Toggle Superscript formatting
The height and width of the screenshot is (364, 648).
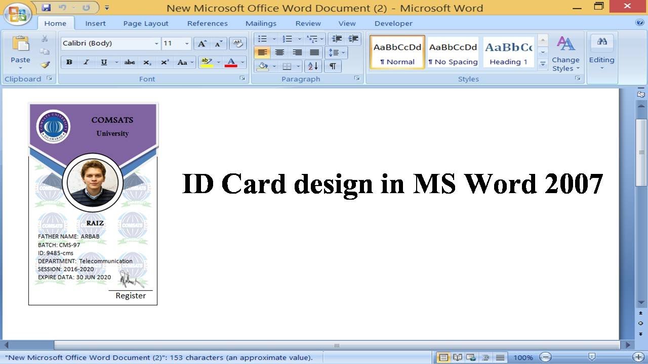pyautogui.click(x=165, y=62)
